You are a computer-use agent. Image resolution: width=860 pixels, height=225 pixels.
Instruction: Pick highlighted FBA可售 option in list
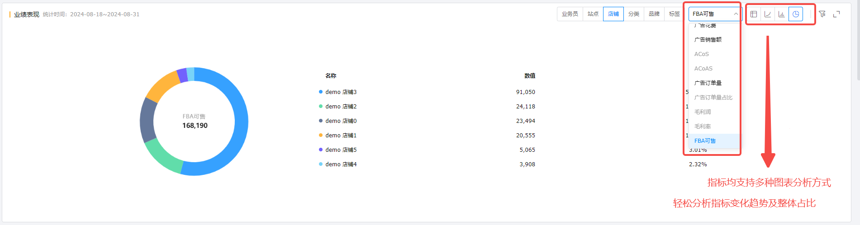tap(705, 141)
